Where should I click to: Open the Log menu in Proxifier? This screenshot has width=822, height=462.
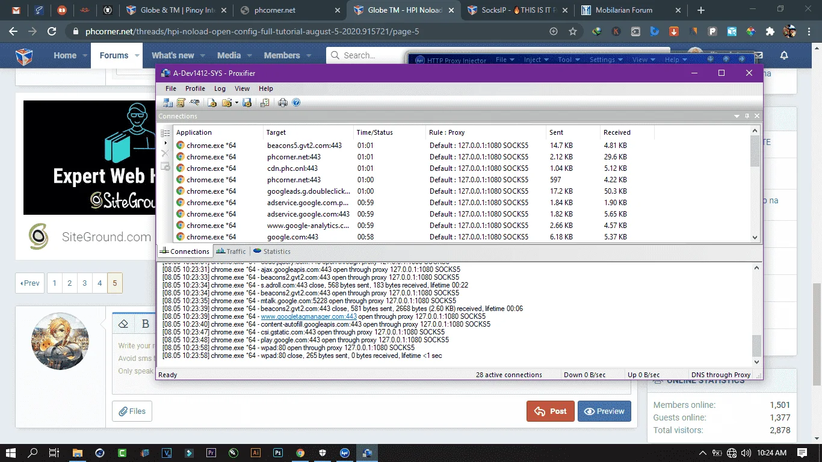[220, 88]
